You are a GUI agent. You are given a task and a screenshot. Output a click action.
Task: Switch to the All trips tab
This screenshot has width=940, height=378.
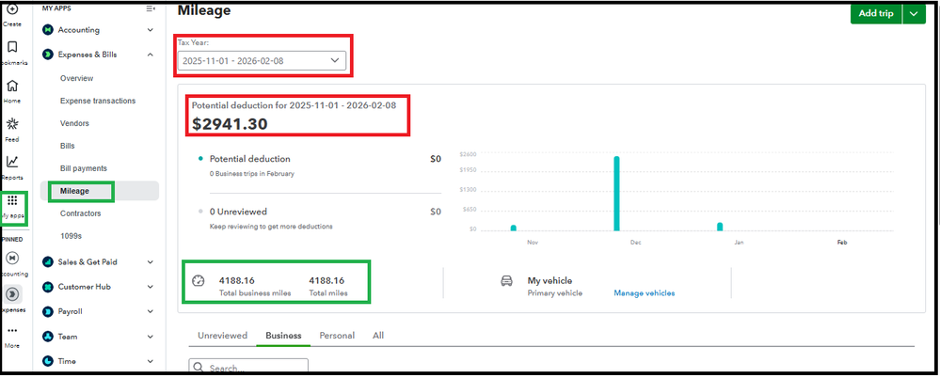point(378,336)
